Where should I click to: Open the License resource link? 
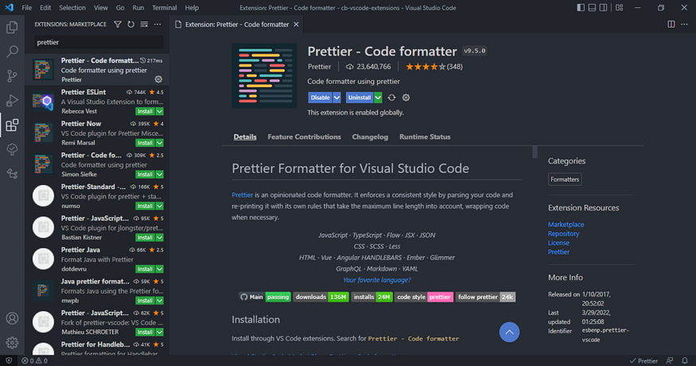tap(558, 243)
